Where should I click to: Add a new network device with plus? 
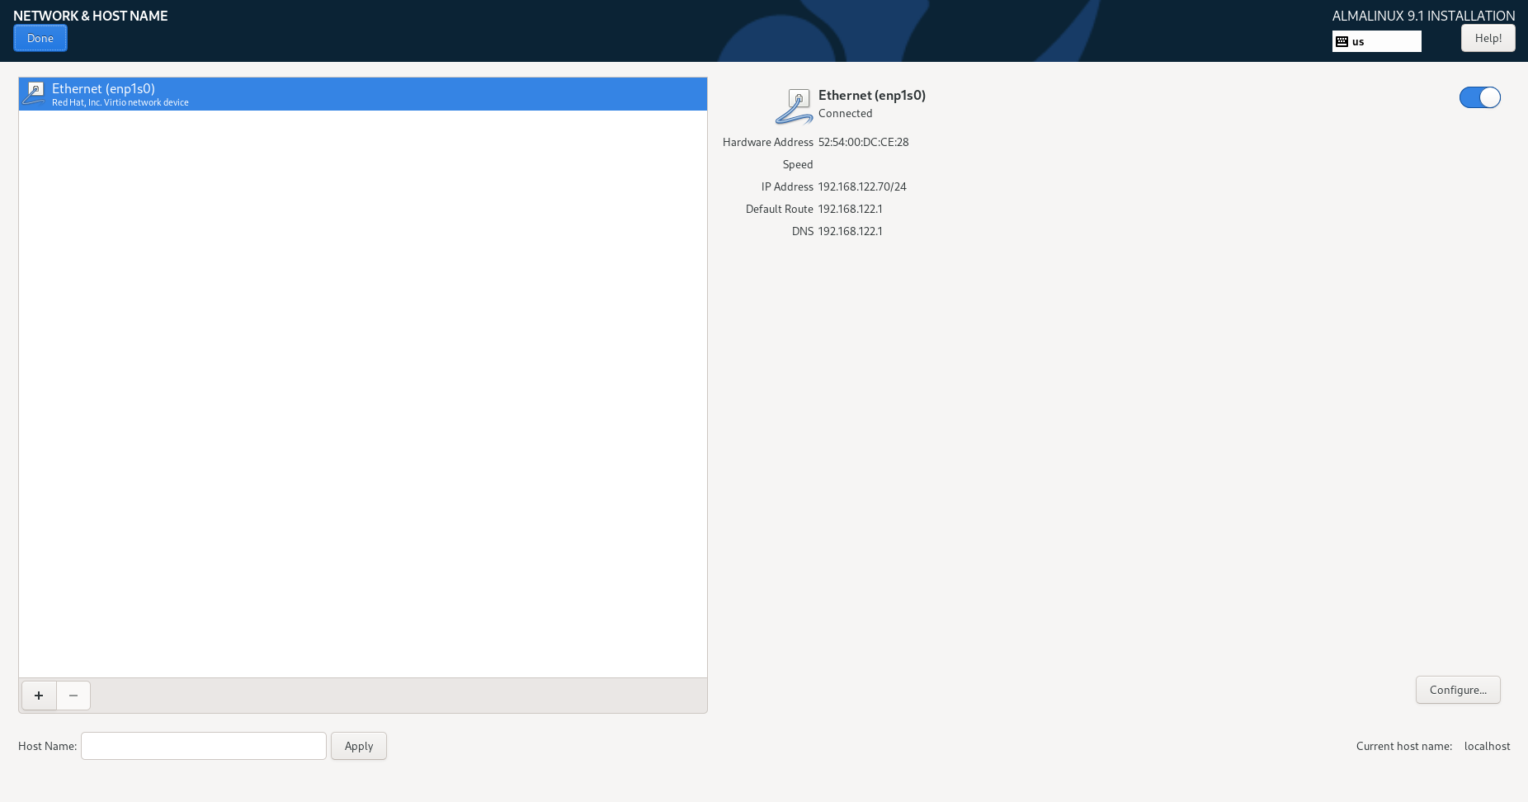(39, 696)
